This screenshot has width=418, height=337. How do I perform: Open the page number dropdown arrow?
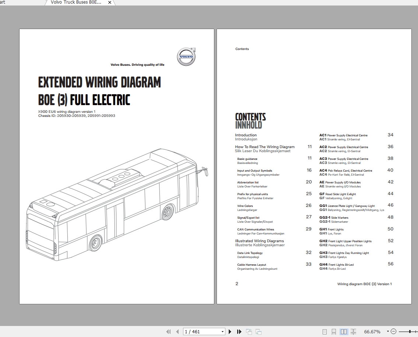[x=222, y=331]
